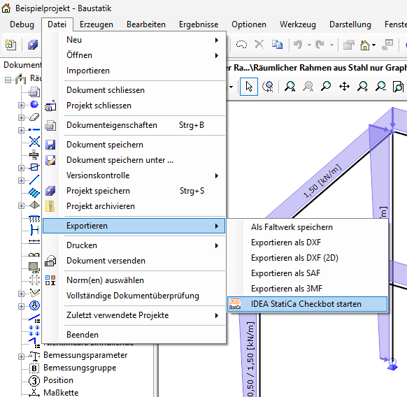Screen dimensions: 407x397
Task: Click the lasso selection icon
Action: (x=241, y=44)
